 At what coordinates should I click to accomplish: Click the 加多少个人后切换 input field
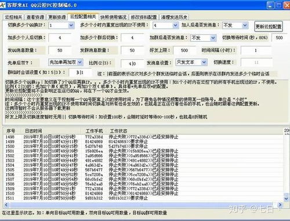pyautogui.click(x=60, y=38)
